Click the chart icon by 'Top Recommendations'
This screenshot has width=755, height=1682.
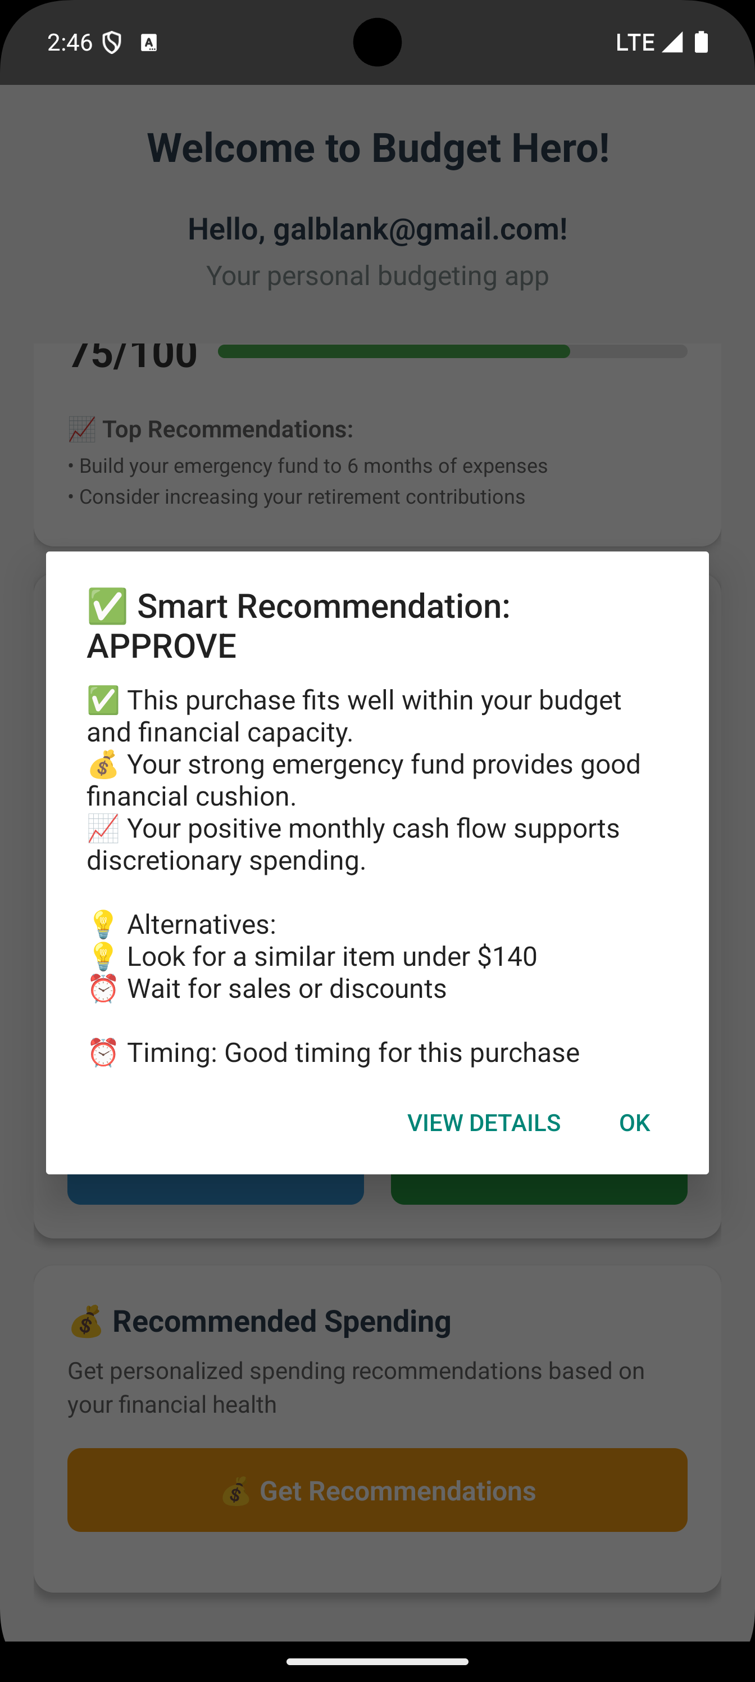click(x=81, y=429)
